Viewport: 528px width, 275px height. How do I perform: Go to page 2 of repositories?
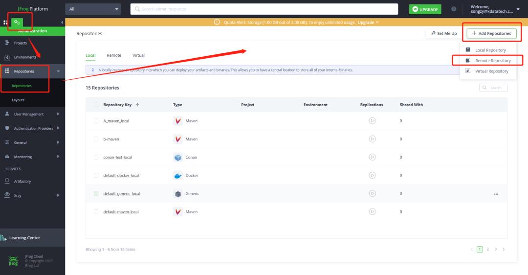pyautogui.click(x=487, y=249)
